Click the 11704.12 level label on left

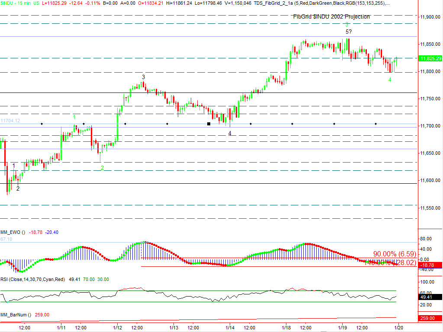pyautogui.click(x=10, y=121)
